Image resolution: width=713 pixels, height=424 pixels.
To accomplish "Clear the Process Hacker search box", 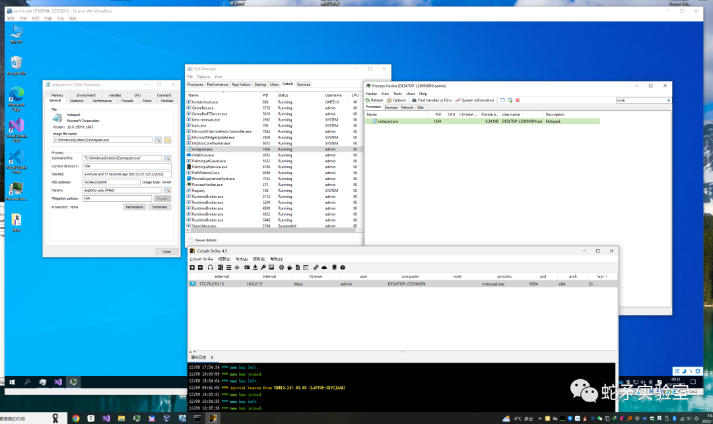I will click(668, 100).
